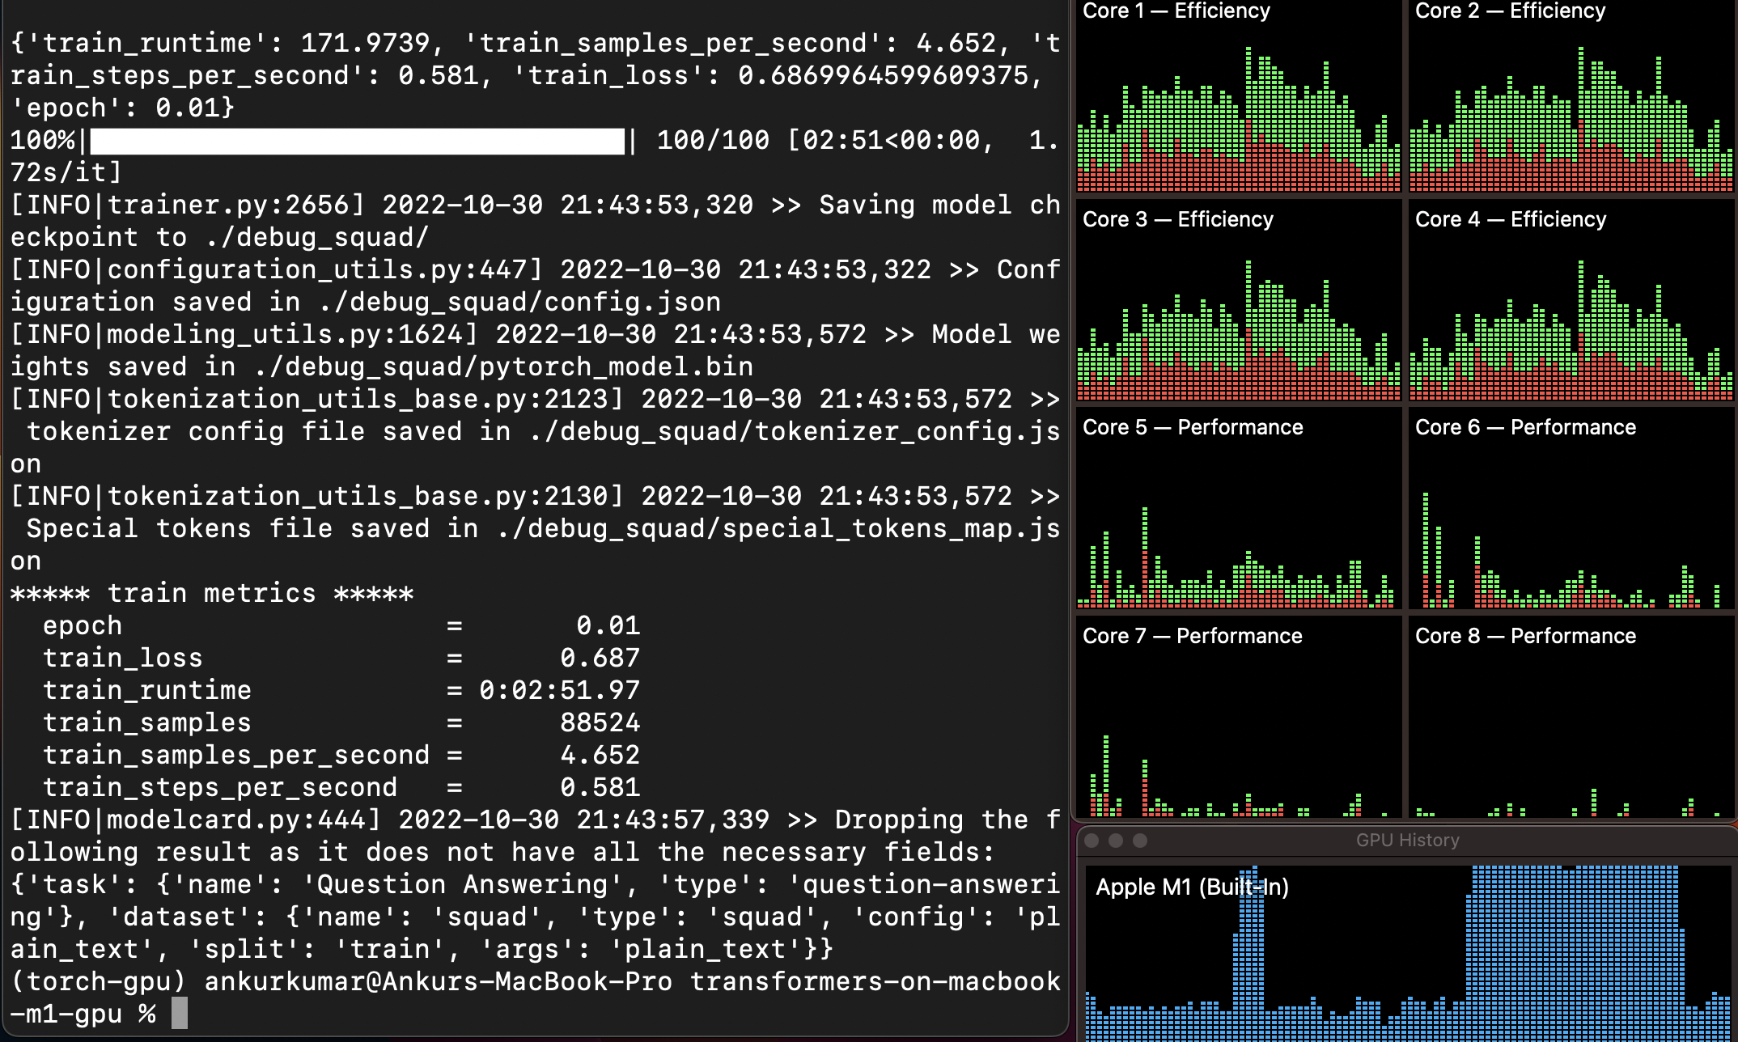Click the terminal cursor at the prompt
Screen dimensions: 1738x1042
pyautogui.click(x=180, y=1013)
